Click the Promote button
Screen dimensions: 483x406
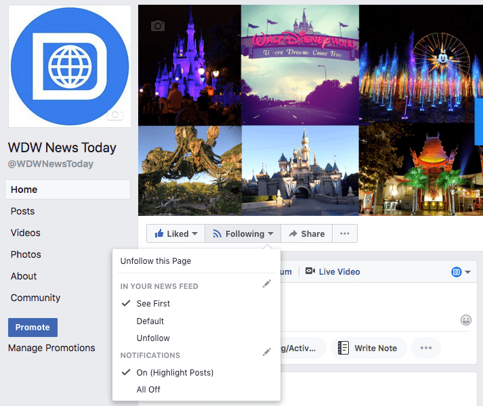coord(33,328)
